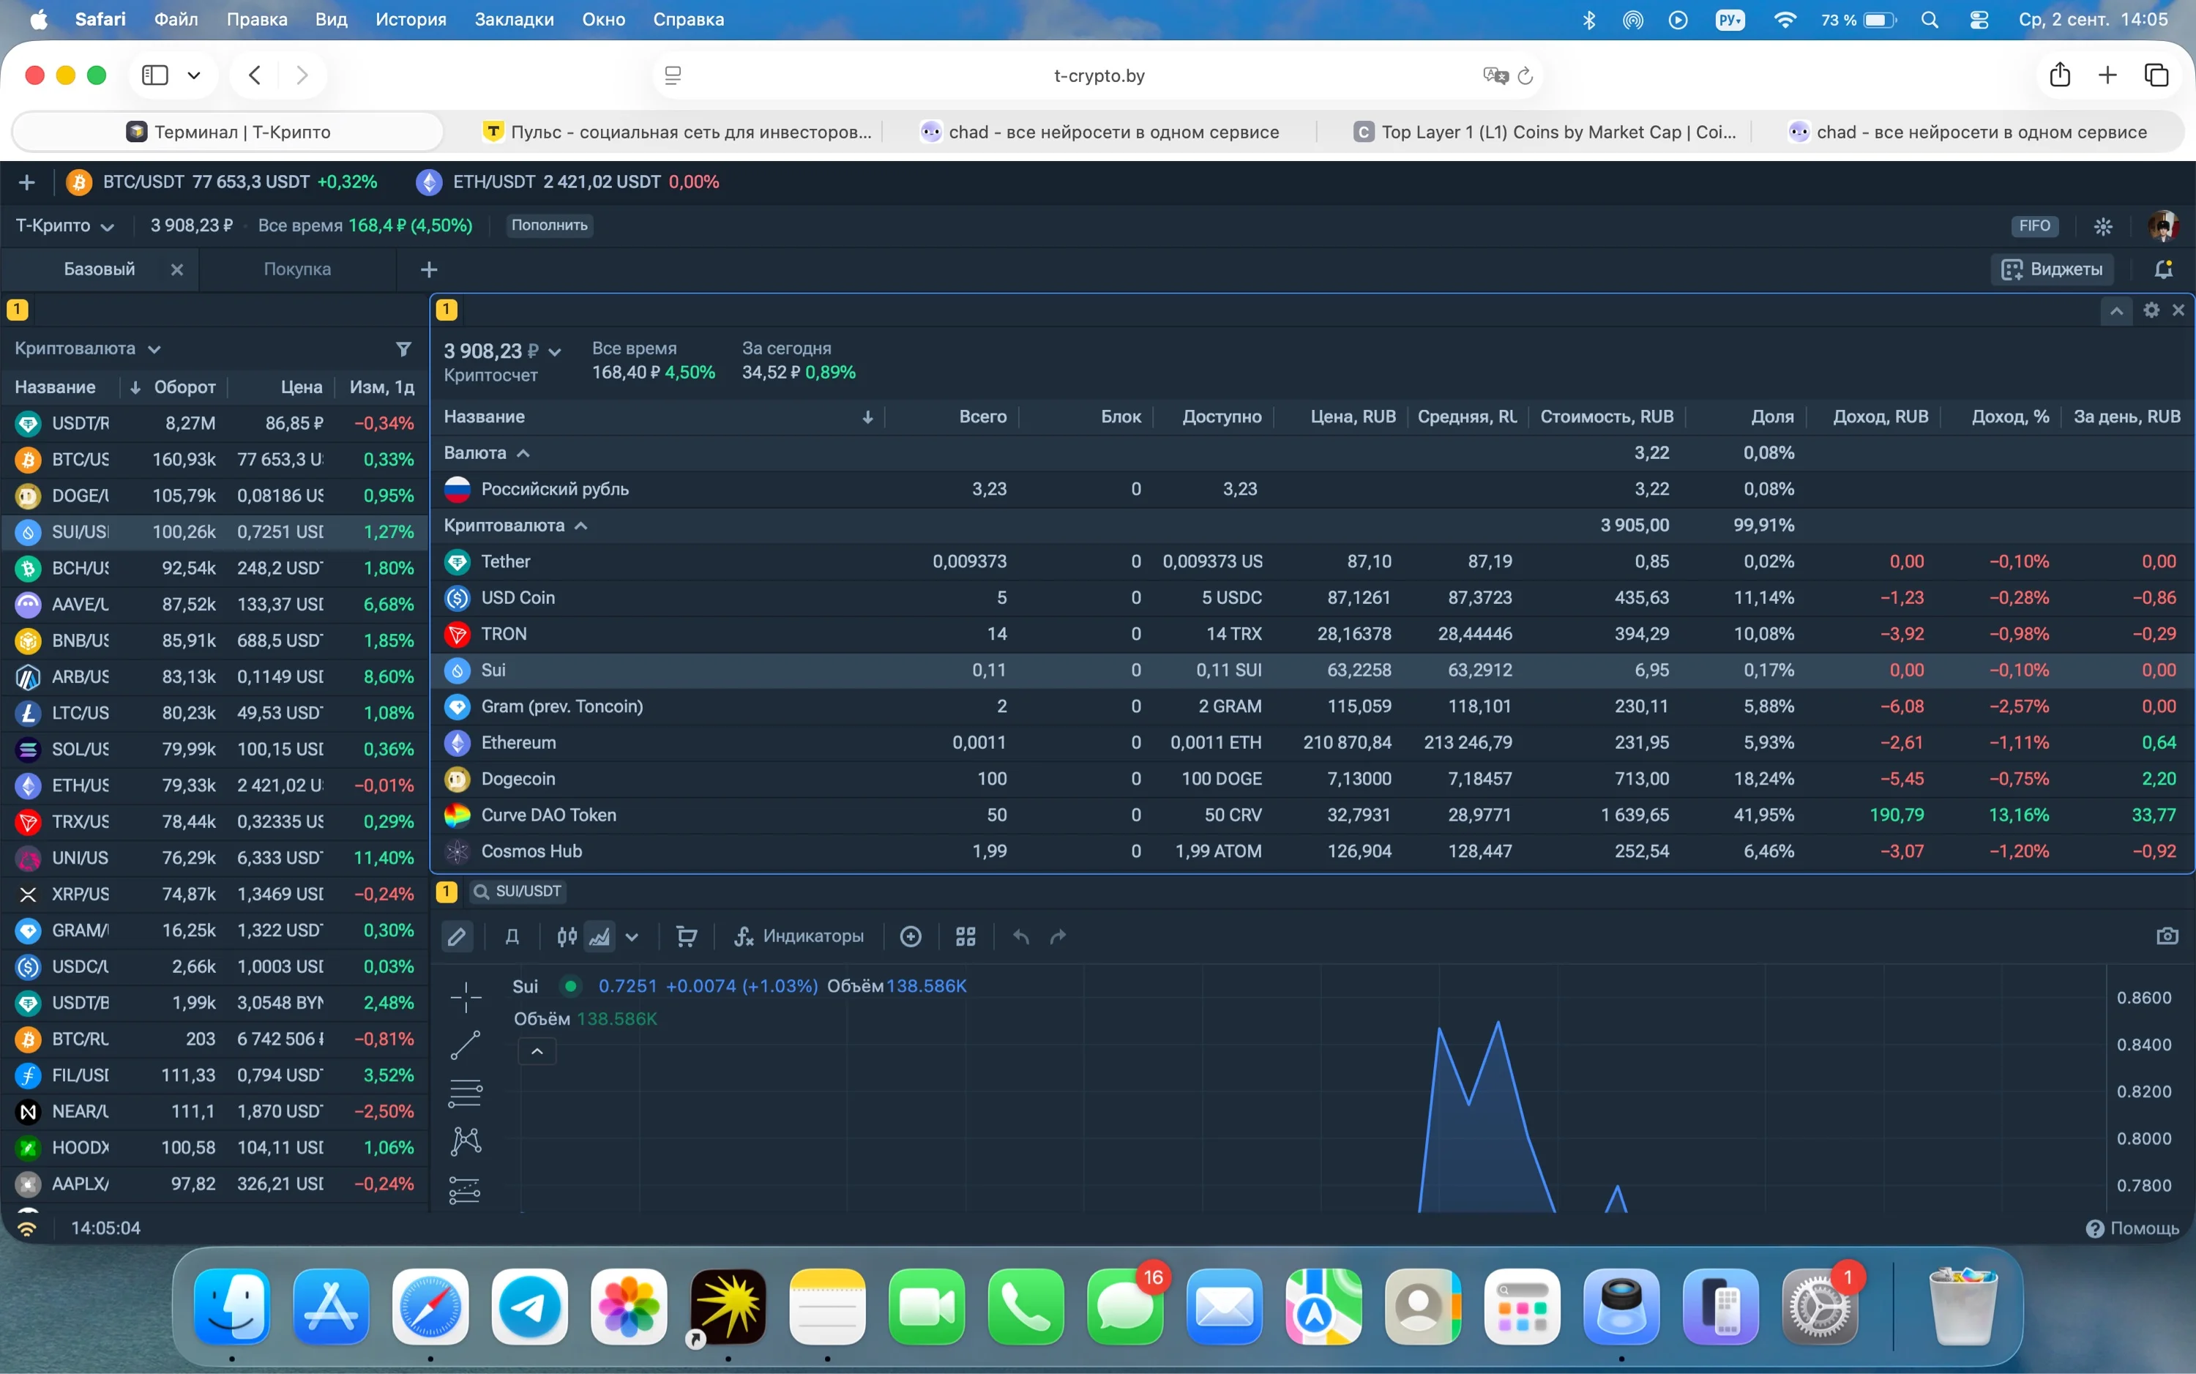Viewport: 2196px width, 1374px height.
Task: Open the Top Layer 1 Coins browser tab
Action: [1545, 132]
